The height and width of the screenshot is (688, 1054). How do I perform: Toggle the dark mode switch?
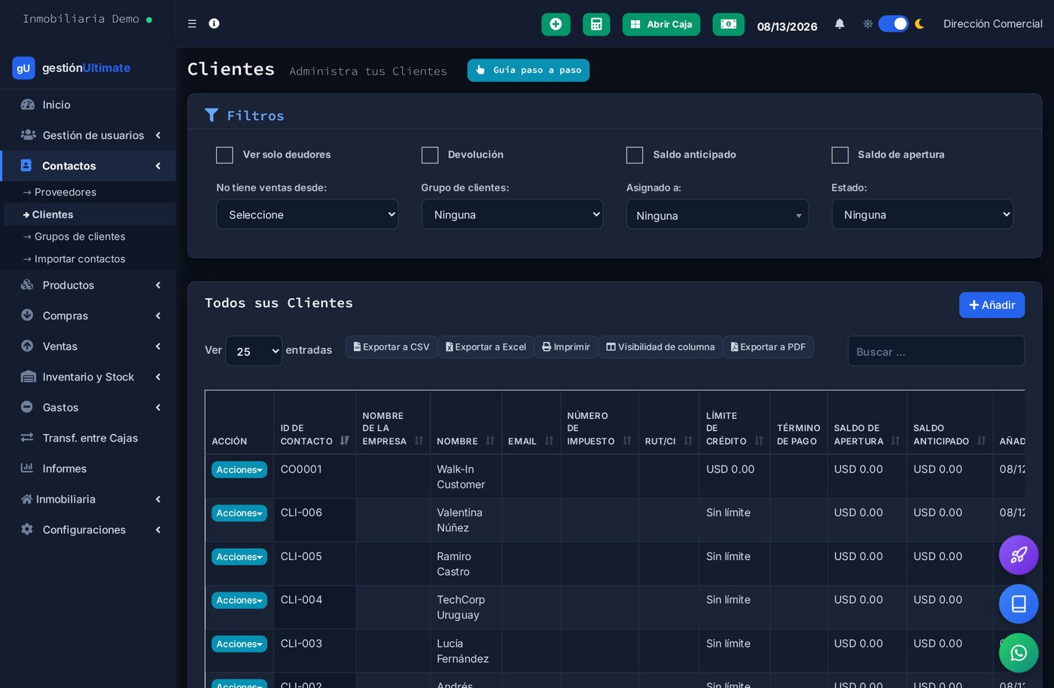point(894,24)
